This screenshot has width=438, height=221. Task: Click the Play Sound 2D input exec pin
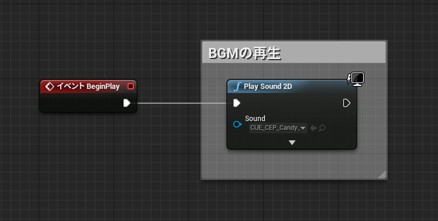point(237,103)
